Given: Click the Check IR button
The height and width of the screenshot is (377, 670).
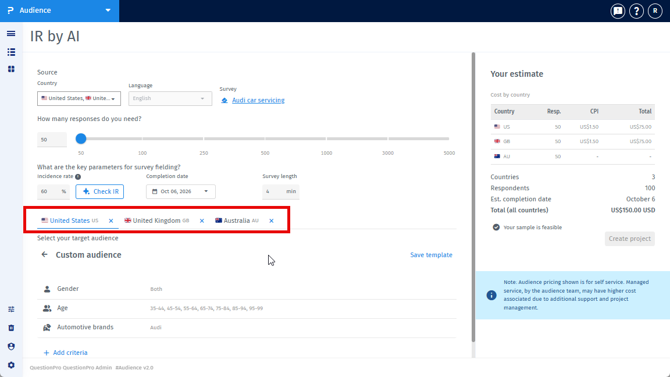Looking at the screenshot, I should pyautogui.click(x=99, y=191).
